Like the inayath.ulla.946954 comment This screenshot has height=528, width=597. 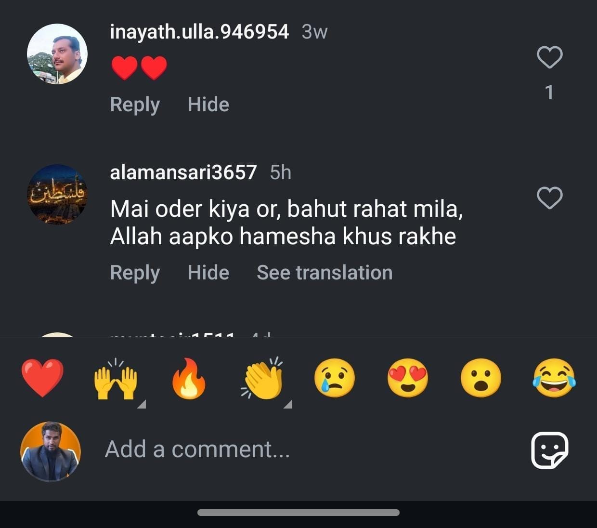pos(549,57)
